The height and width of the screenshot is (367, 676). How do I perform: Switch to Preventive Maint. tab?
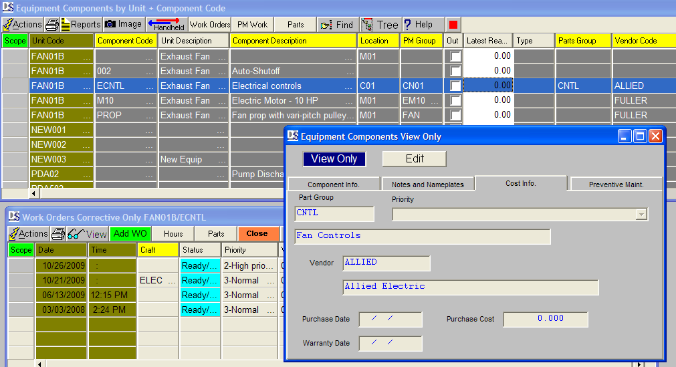[x=616, y=185]
